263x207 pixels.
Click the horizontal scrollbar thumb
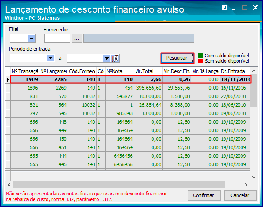119,185
